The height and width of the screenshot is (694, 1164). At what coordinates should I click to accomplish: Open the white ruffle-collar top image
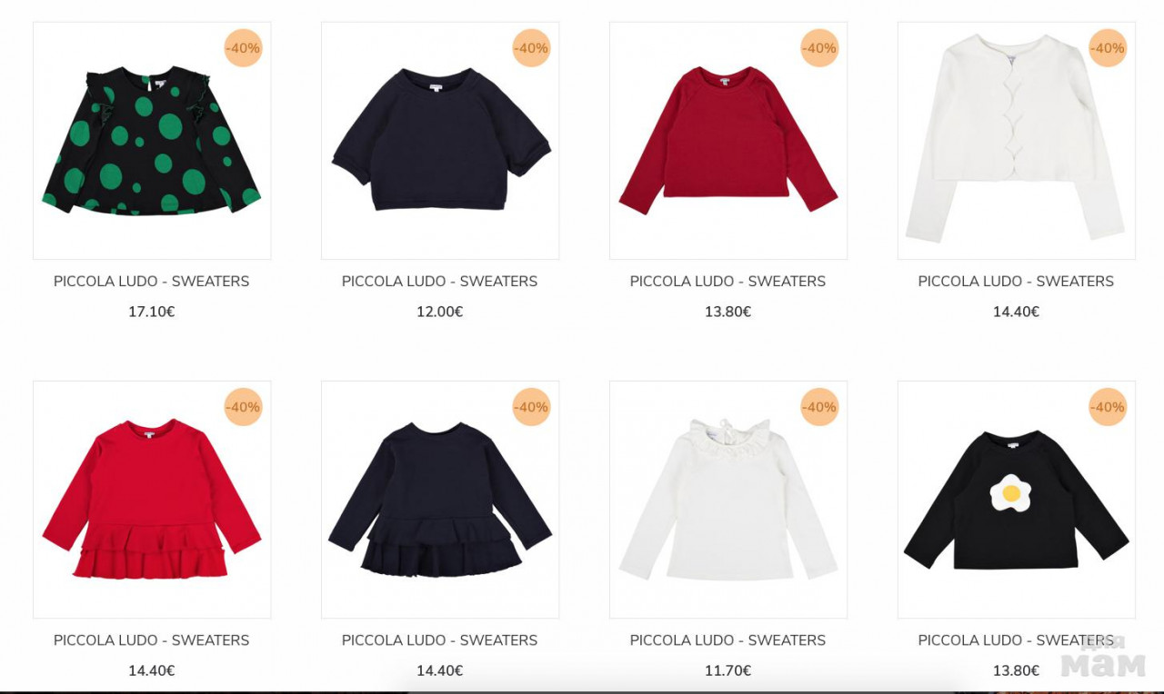(728, 500)
